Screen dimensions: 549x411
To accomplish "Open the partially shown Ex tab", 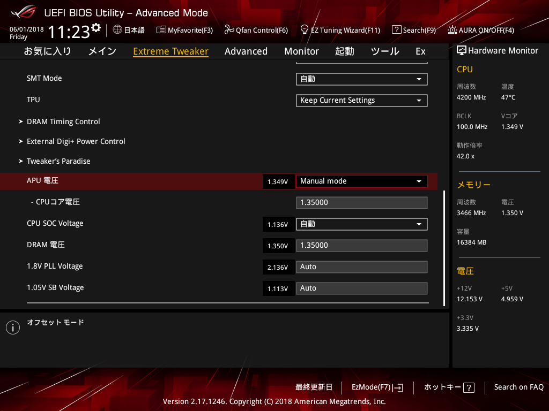I will tap(420, 51).
